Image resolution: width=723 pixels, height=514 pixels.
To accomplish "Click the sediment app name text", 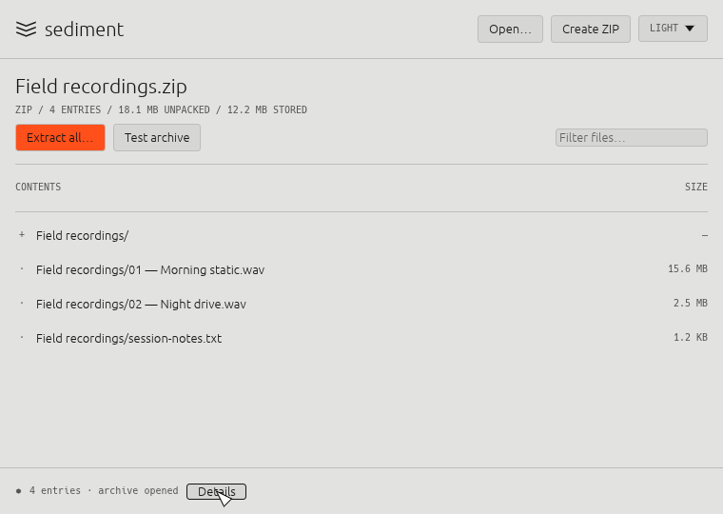I will pyautogui.click(x=84, y=30).
